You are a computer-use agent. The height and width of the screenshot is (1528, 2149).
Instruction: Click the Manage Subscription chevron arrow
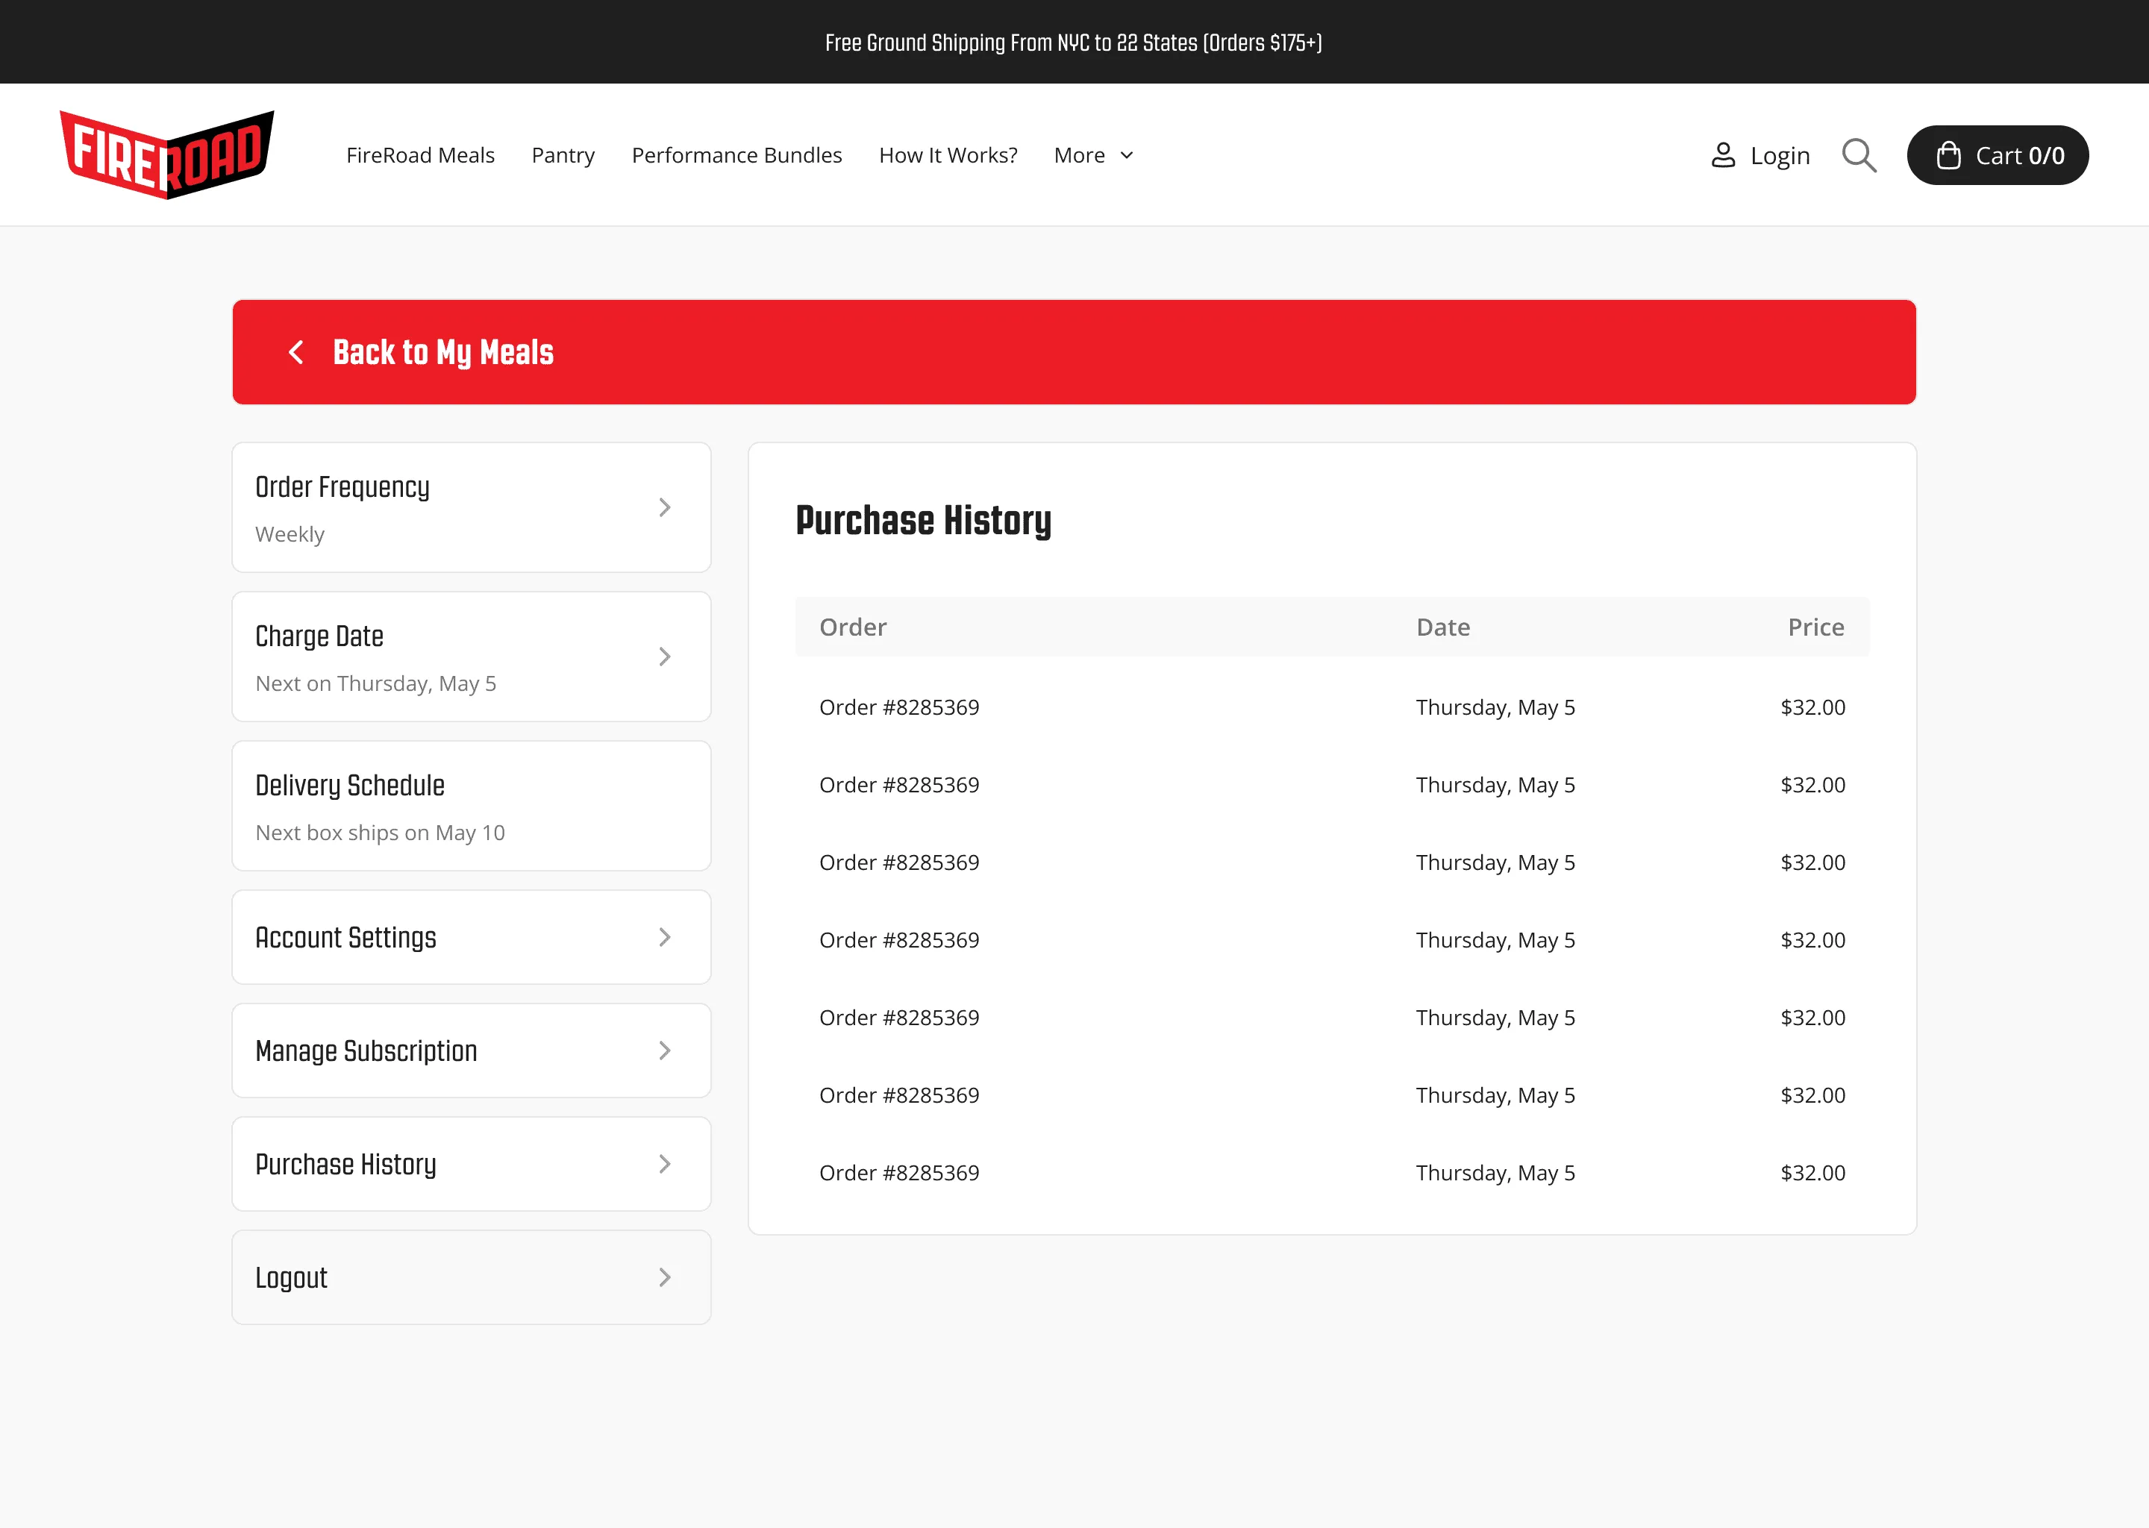pos(664,1050)
